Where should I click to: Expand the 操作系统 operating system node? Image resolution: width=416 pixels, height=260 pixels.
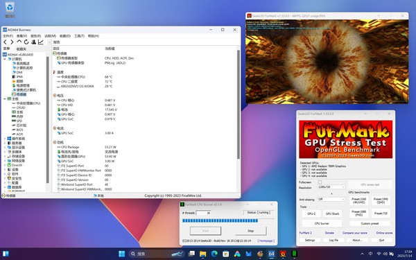pos(5,139)
